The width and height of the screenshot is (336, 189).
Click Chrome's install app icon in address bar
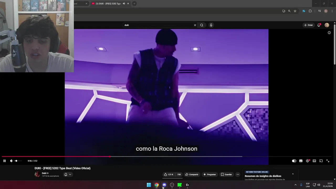point(284,11)
